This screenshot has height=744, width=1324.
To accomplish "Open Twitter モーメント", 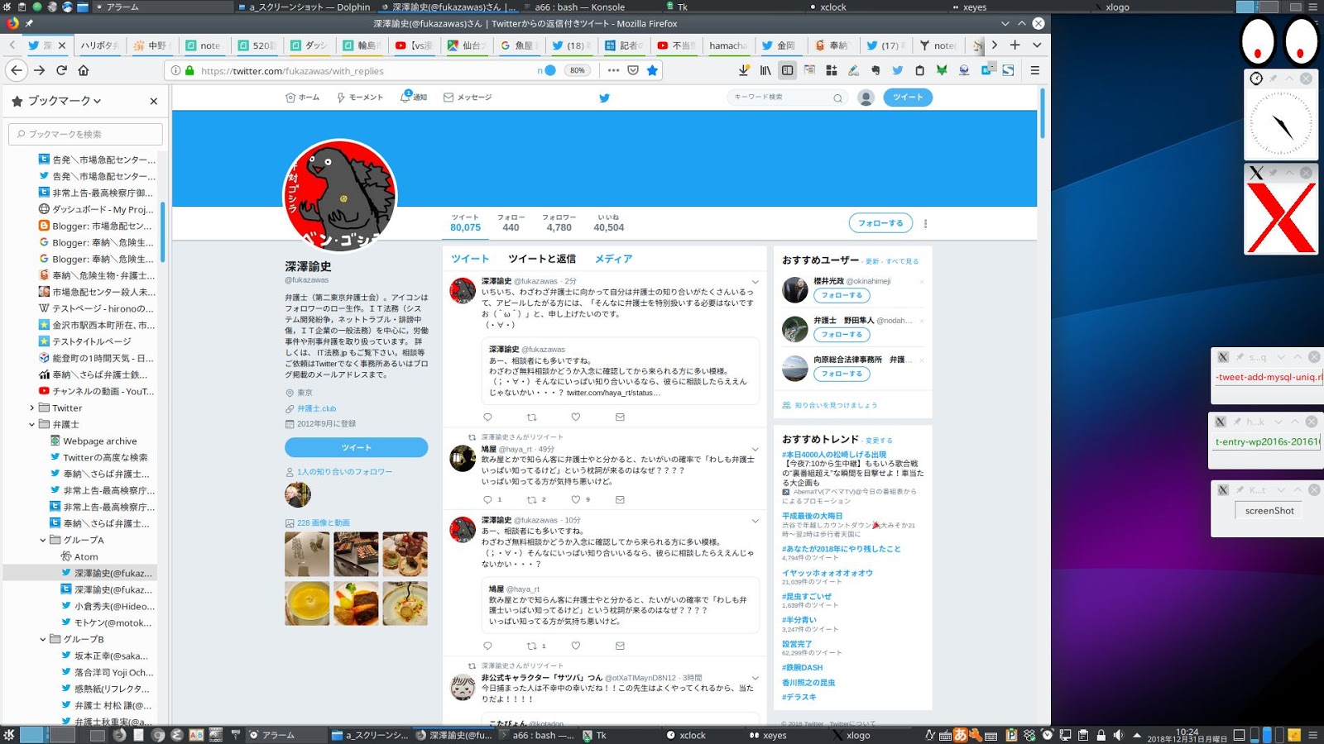I will (360, 98).
